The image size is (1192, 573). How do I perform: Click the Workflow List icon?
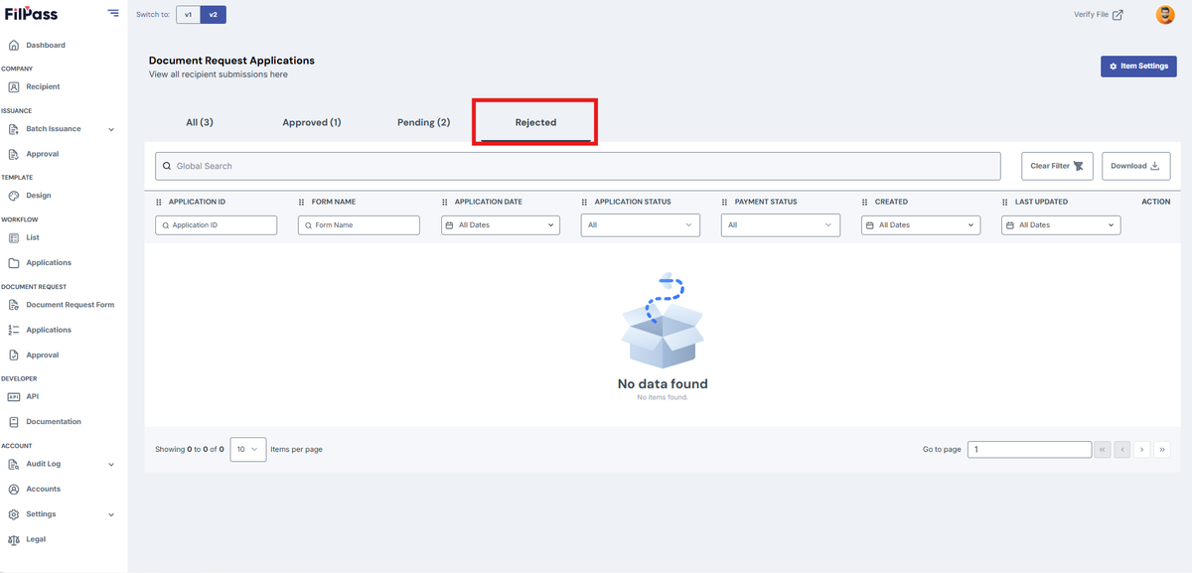tap(14, 237)
